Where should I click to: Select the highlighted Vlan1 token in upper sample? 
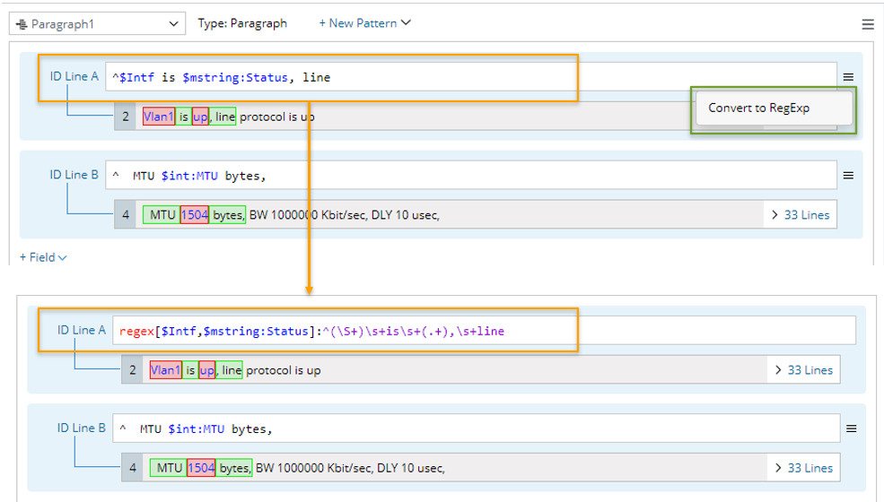point(159,117)
